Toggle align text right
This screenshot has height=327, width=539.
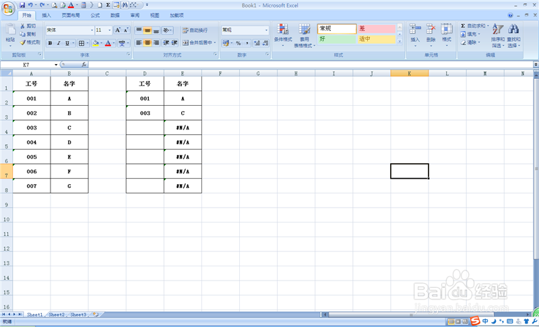pos(156,42)
